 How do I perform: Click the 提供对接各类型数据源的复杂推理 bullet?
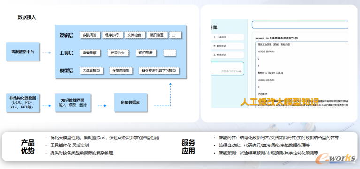(82, 153)
